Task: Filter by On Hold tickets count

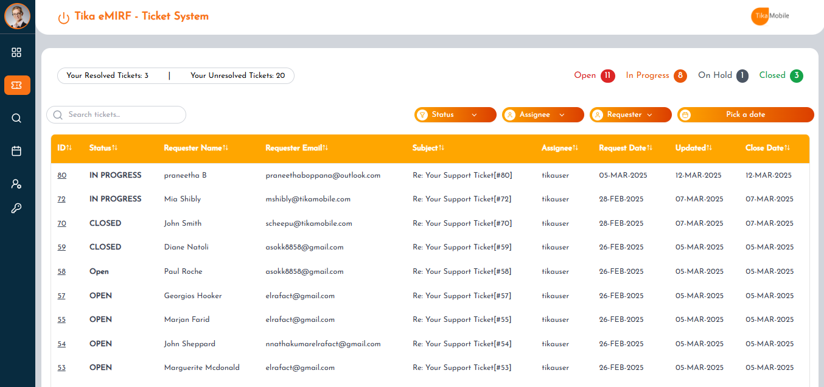Action: (x=723, y=75)
